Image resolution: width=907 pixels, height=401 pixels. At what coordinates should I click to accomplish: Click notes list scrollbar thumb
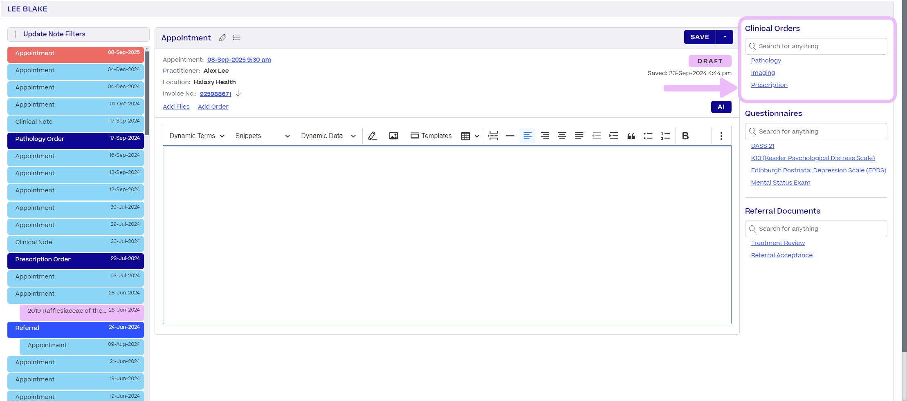pyautogui.click(x=147, y=93)
